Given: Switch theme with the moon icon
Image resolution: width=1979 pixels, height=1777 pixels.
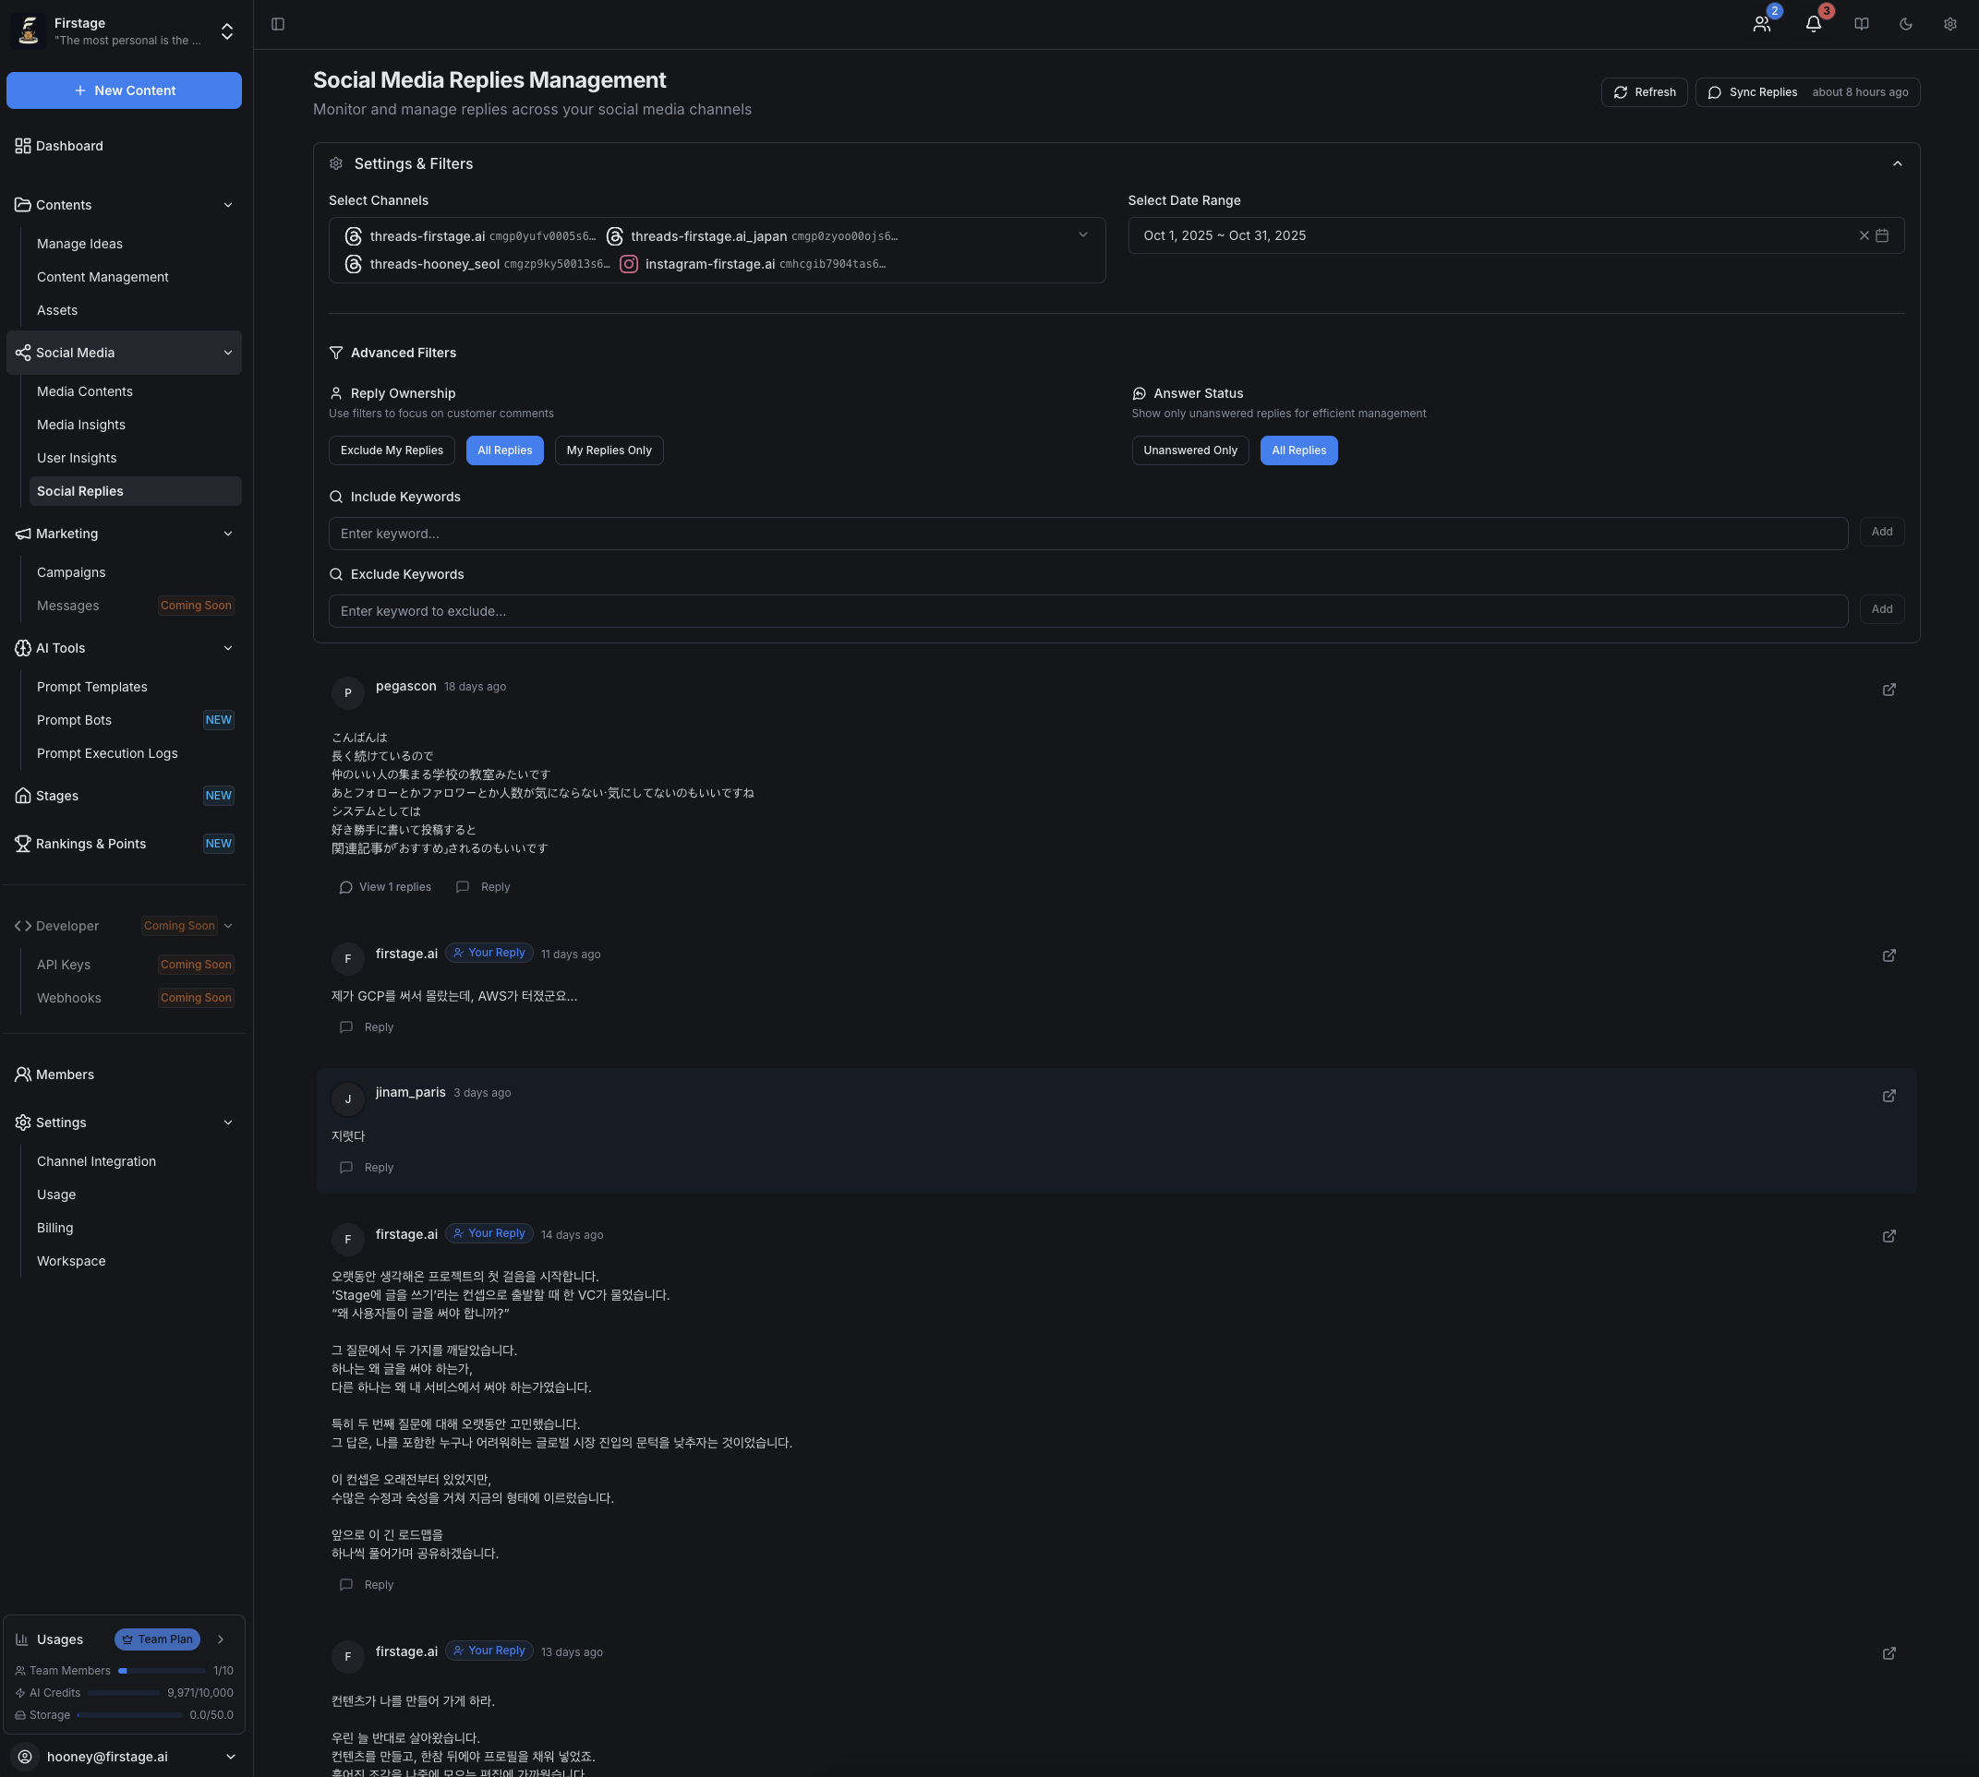Looking at the screenshot, I should 1906,23.
